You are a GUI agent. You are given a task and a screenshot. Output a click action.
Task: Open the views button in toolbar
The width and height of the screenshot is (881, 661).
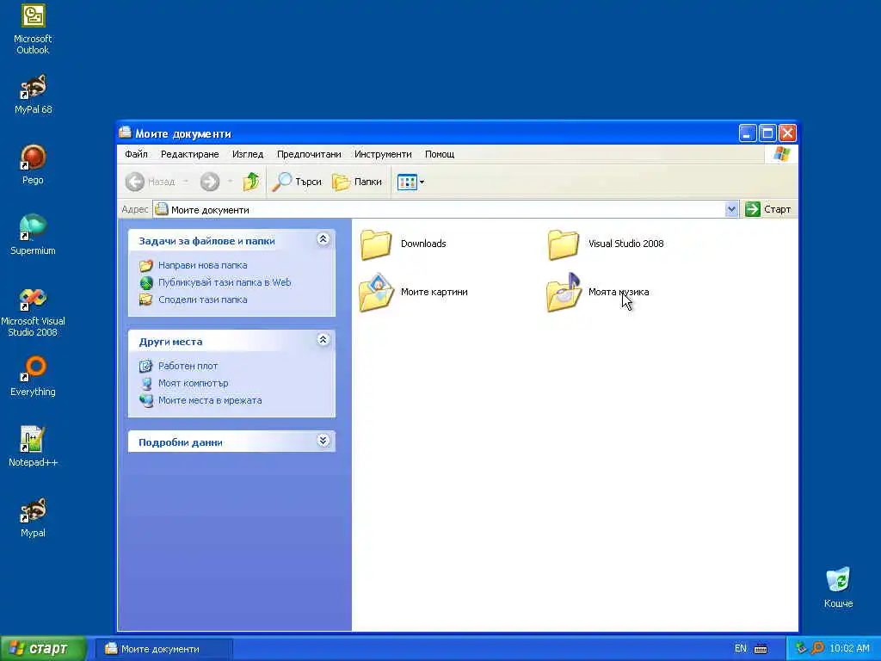point(407,182)
